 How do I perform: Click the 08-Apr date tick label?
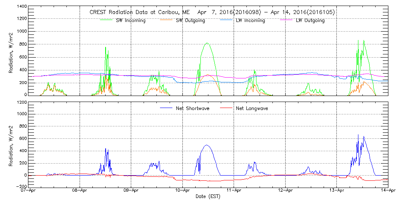80,191
